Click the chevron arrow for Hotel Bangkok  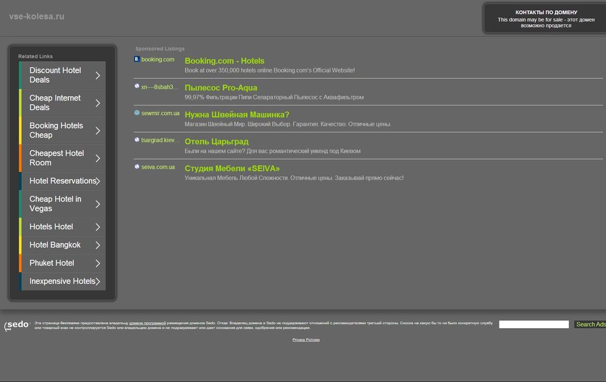98,245
